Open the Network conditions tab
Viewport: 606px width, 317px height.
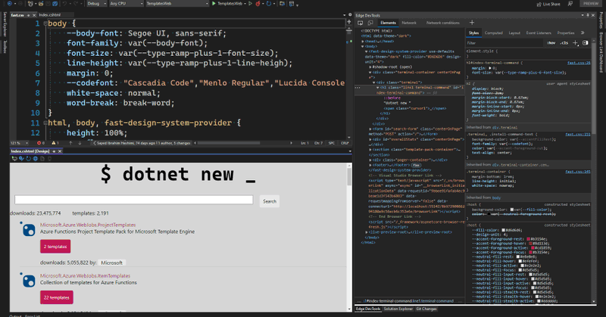(x=443, y=23)
